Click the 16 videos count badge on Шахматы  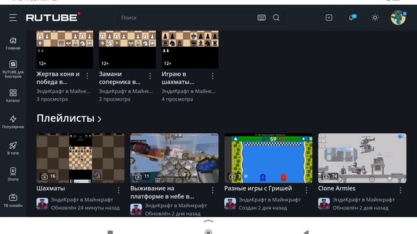pyautogui.click(x=49, y=176)
